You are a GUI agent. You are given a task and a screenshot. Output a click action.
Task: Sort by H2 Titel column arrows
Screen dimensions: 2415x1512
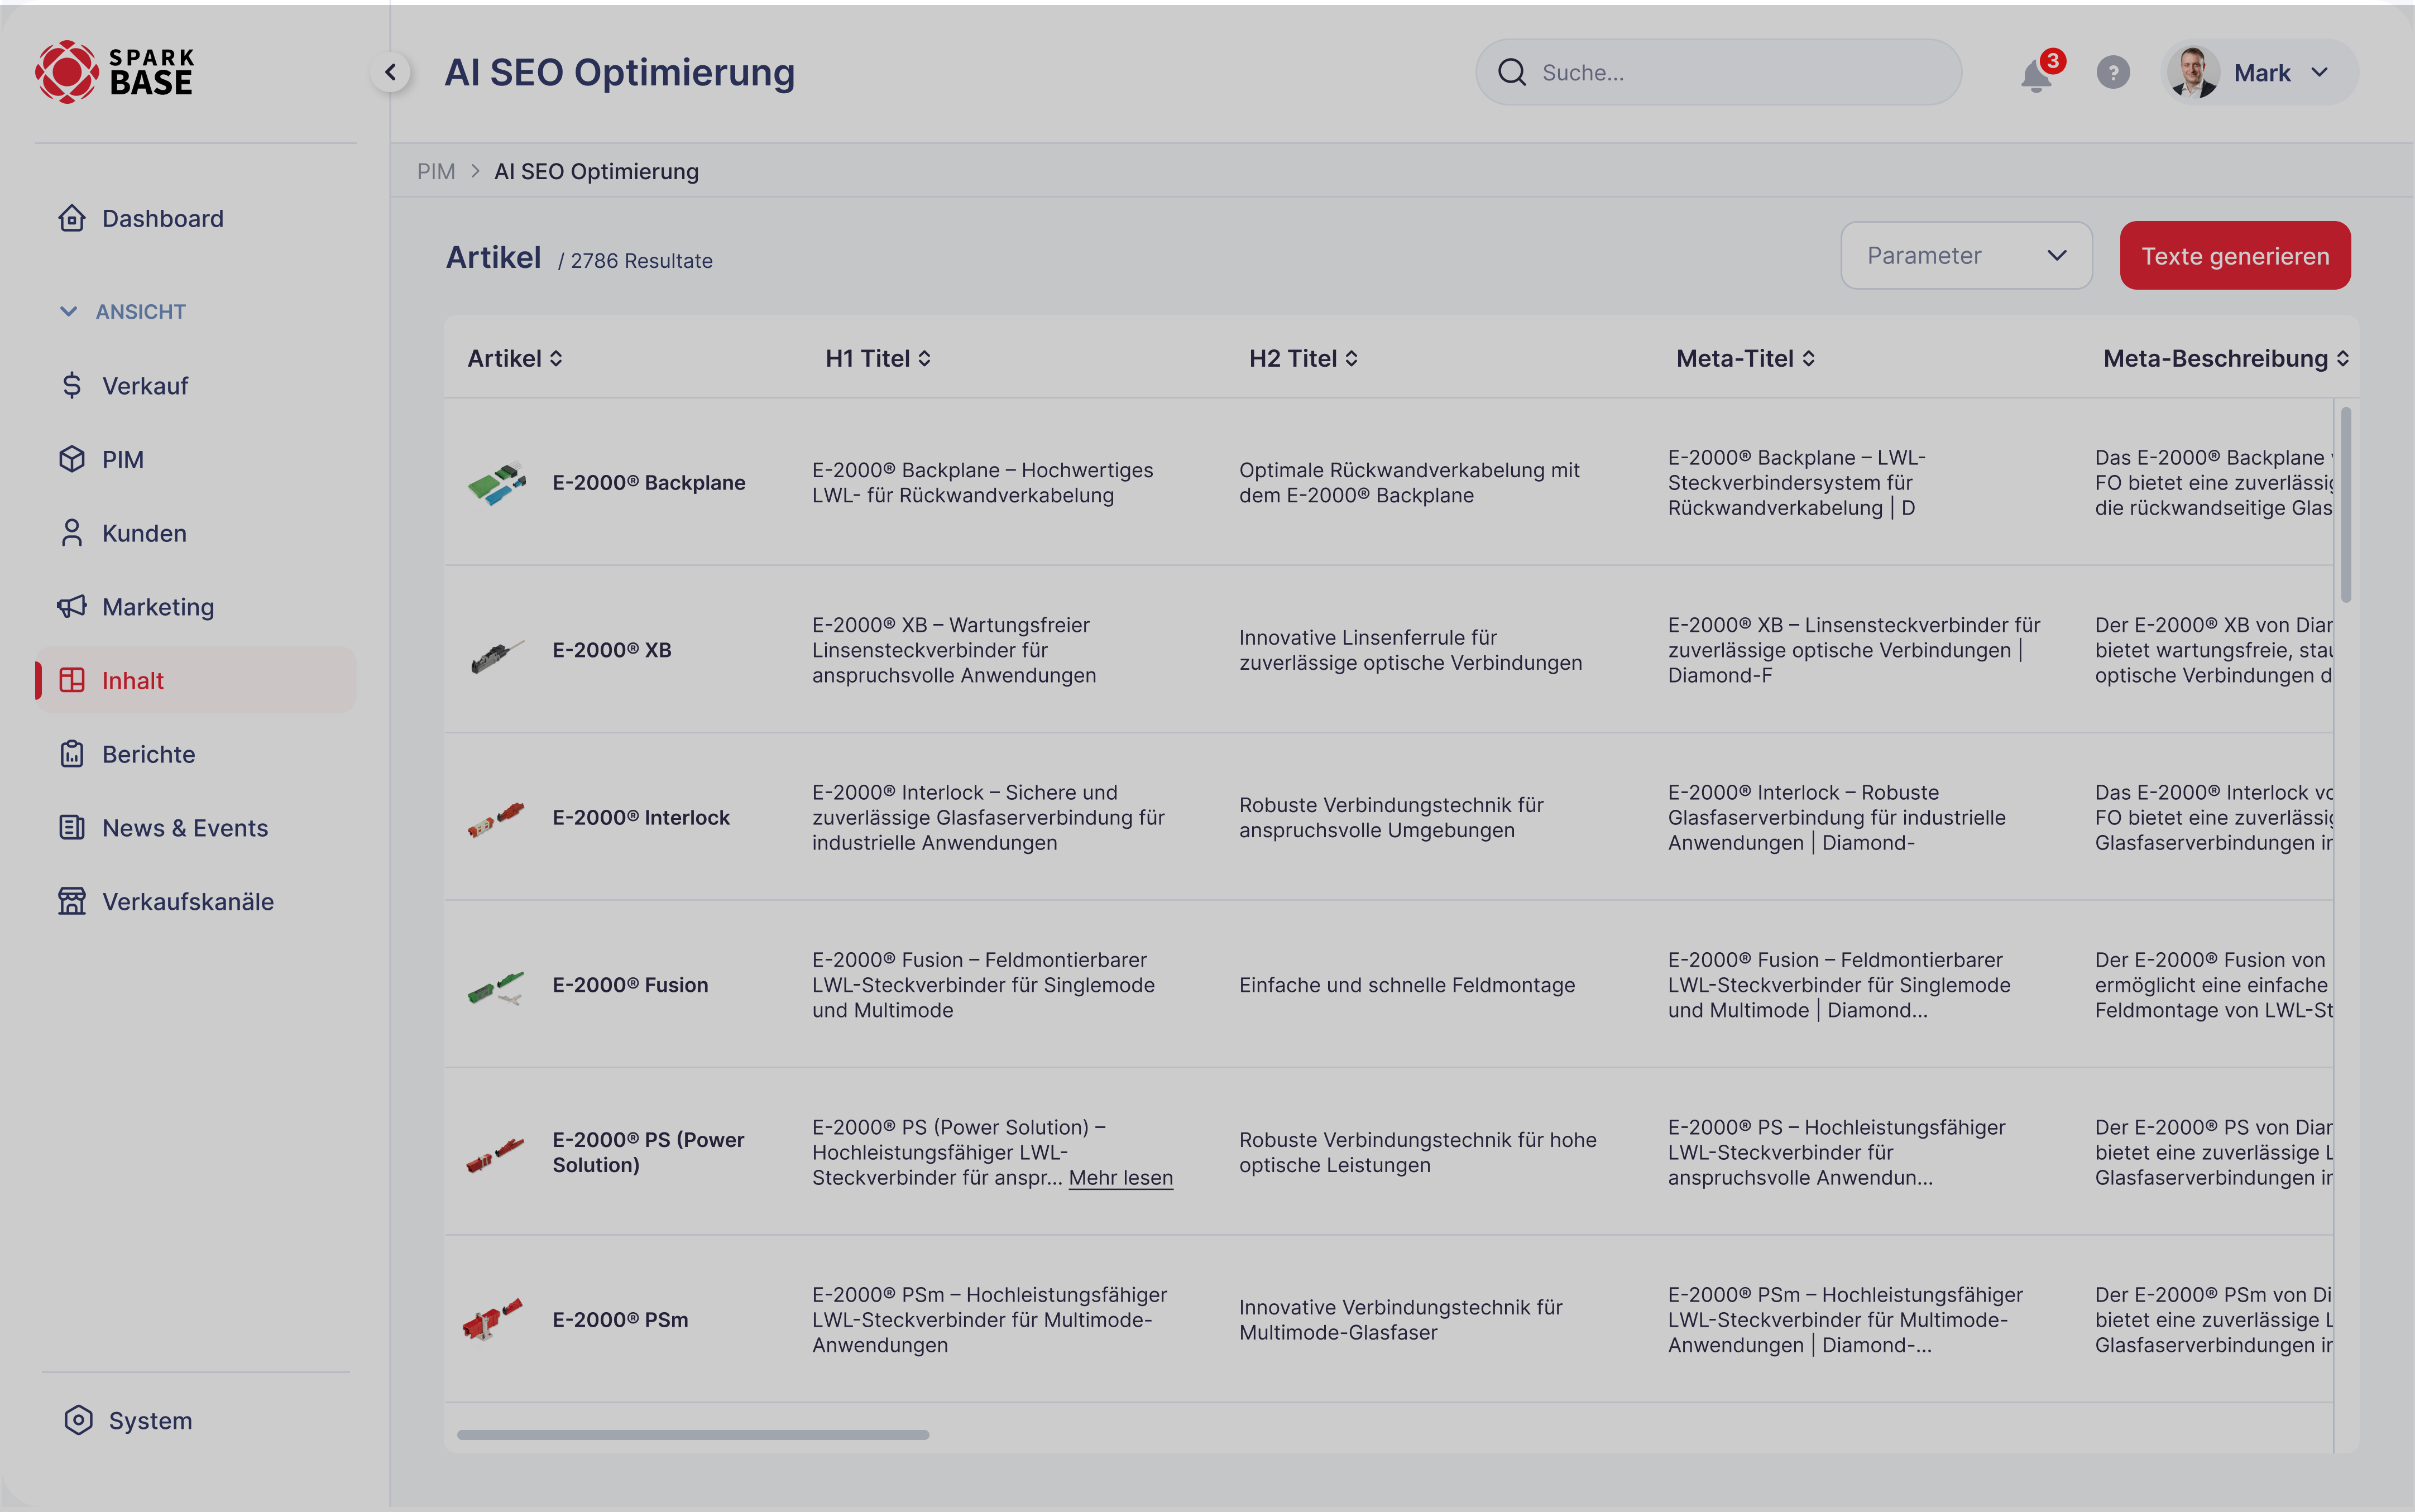click(x=1351, y=358)
